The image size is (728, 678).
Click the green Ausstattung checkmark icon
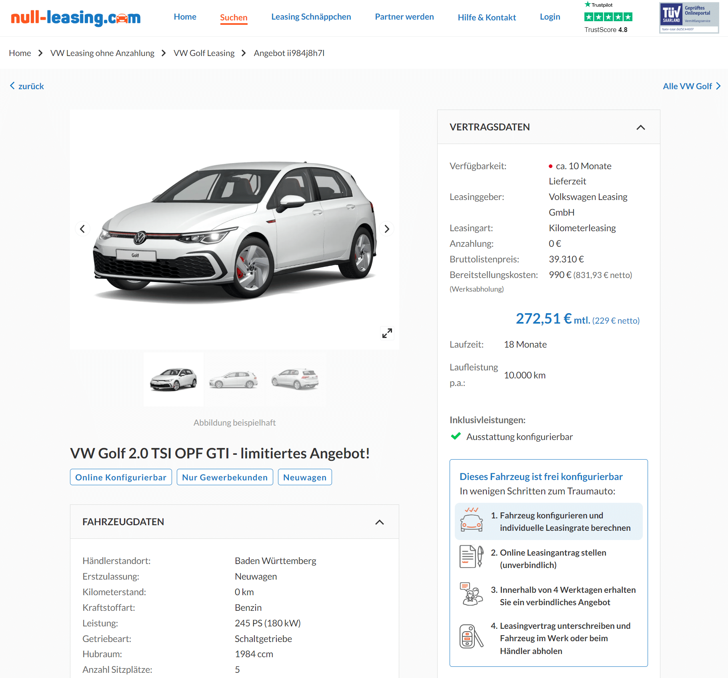tap(456, 436)
